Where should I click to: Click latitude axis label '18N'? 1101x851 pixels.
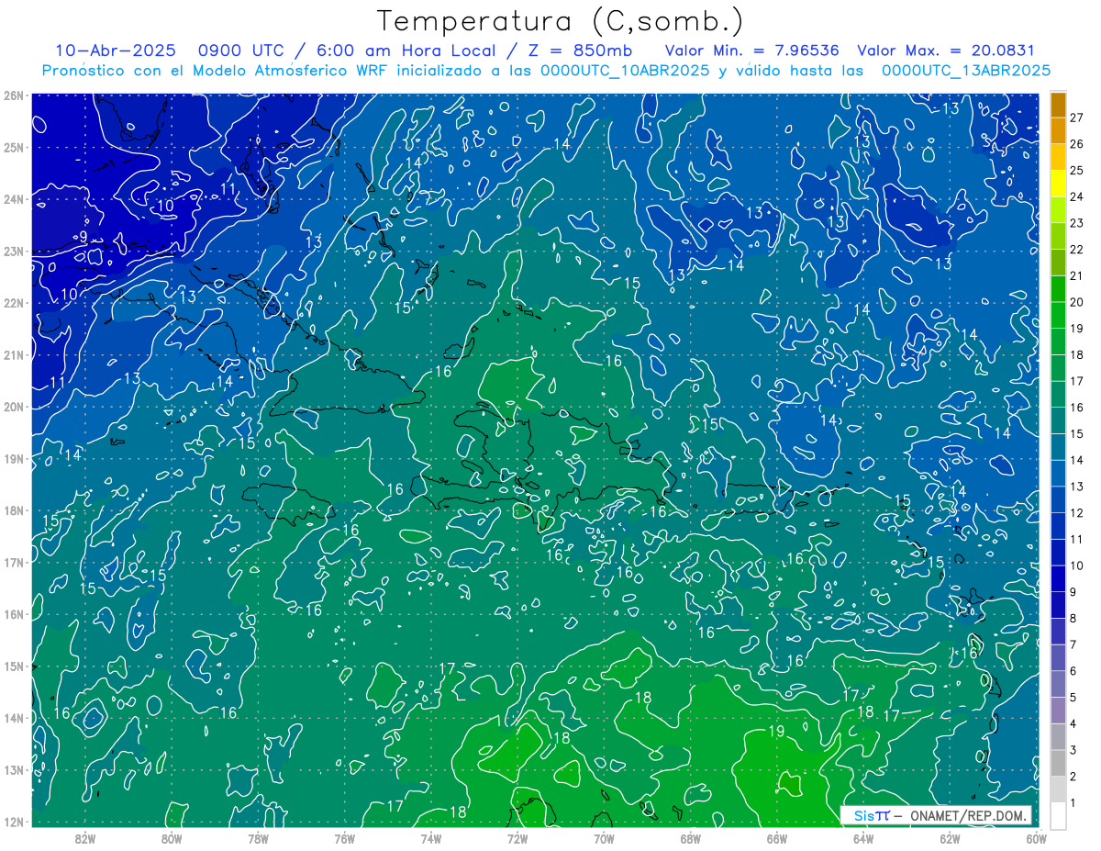tap(13, 510)
